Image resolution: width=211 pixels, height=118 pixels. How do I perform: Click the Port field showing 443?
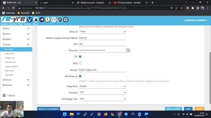[x=103, y=44]
